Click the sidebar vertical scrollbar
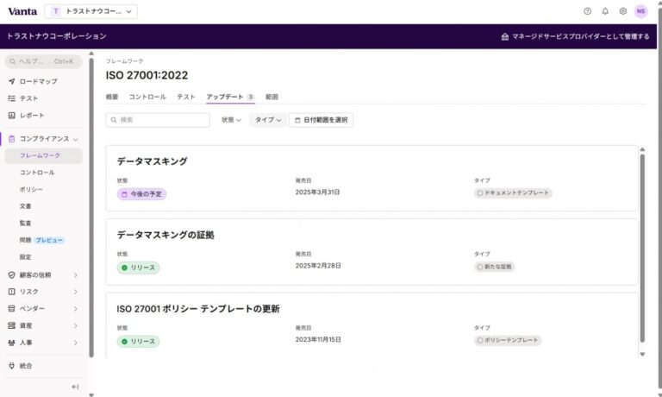 coord(91,207)
